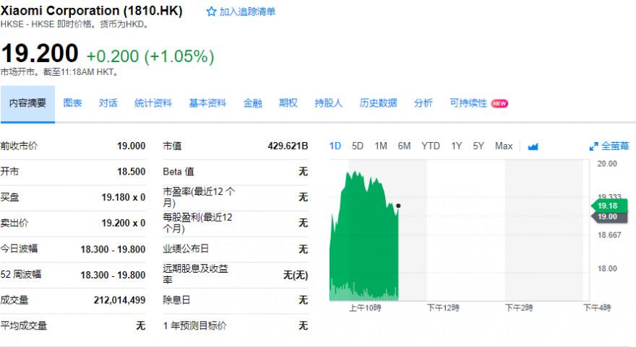The height and width of the screenshot is (347, 636).
Task: Select the Max chart range
Action: click(x=504, y=146)
